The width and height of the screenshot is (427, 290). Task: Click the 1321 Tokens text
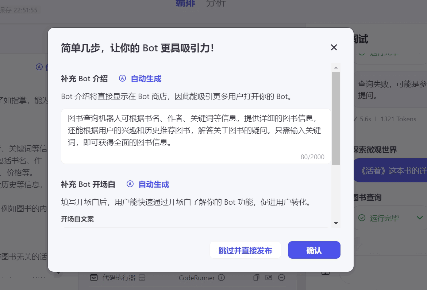pos(398,119)
